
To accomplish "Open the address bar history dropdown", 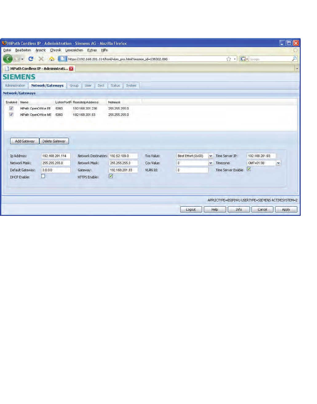I will coord(235,59).
